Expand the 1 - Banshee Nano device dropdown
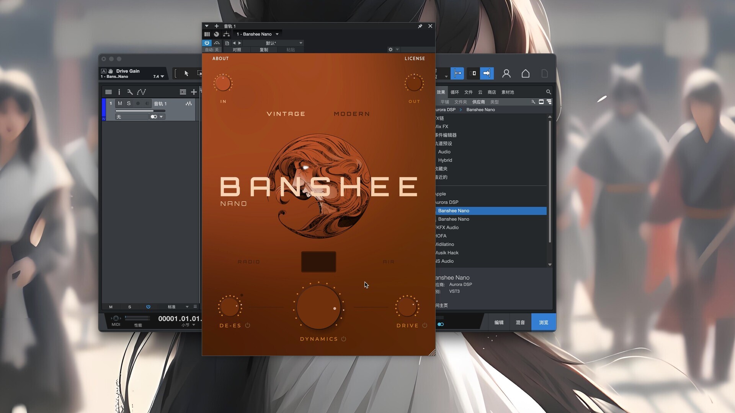The height and width of the screenshot is (413, 735). tap(277, 34)
